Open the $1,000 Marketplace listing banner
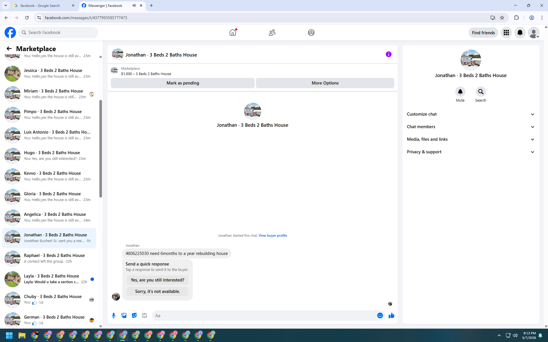The height and width of the screenshot is (342, 548). (252, 71)
